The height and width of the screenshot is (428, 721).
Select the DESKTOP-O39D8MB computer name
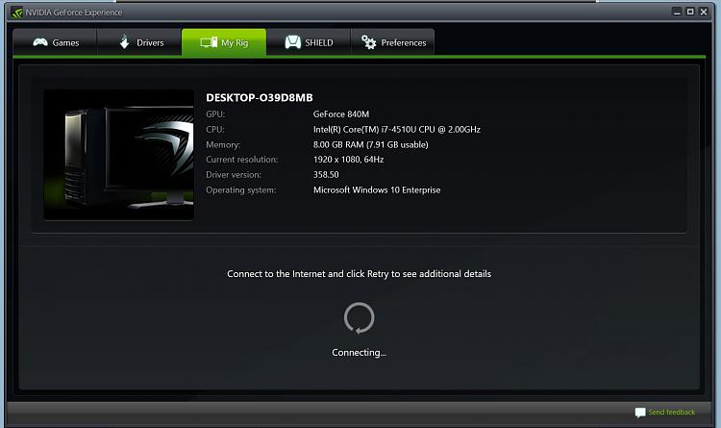[x=260, y=97]
